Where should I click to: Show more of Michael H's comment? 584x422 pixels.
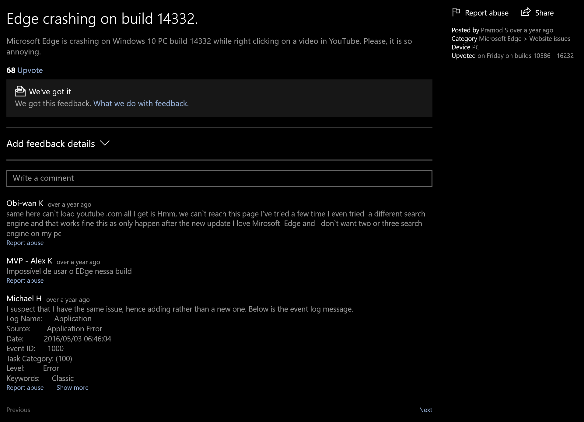(72, 388)
